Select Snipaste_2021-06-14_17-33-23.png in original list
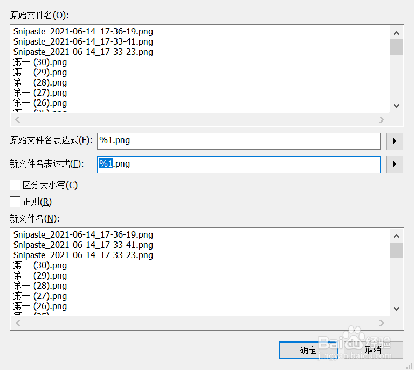The height and width of the screenshot is (370, 414). 83,52
